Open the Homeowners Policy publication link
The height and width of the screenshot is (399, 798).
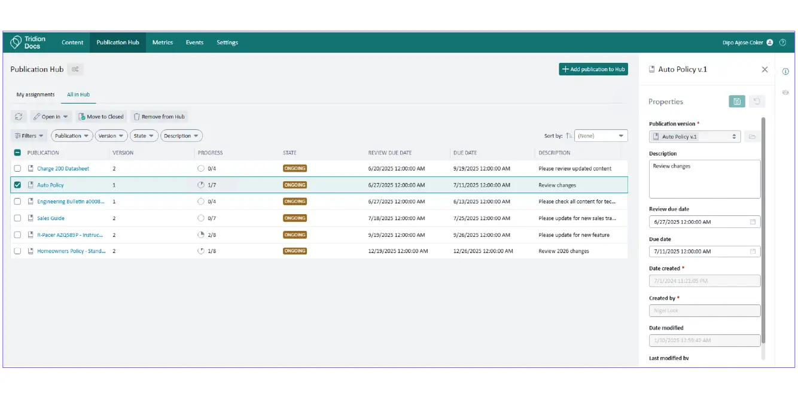pos(71,251)
